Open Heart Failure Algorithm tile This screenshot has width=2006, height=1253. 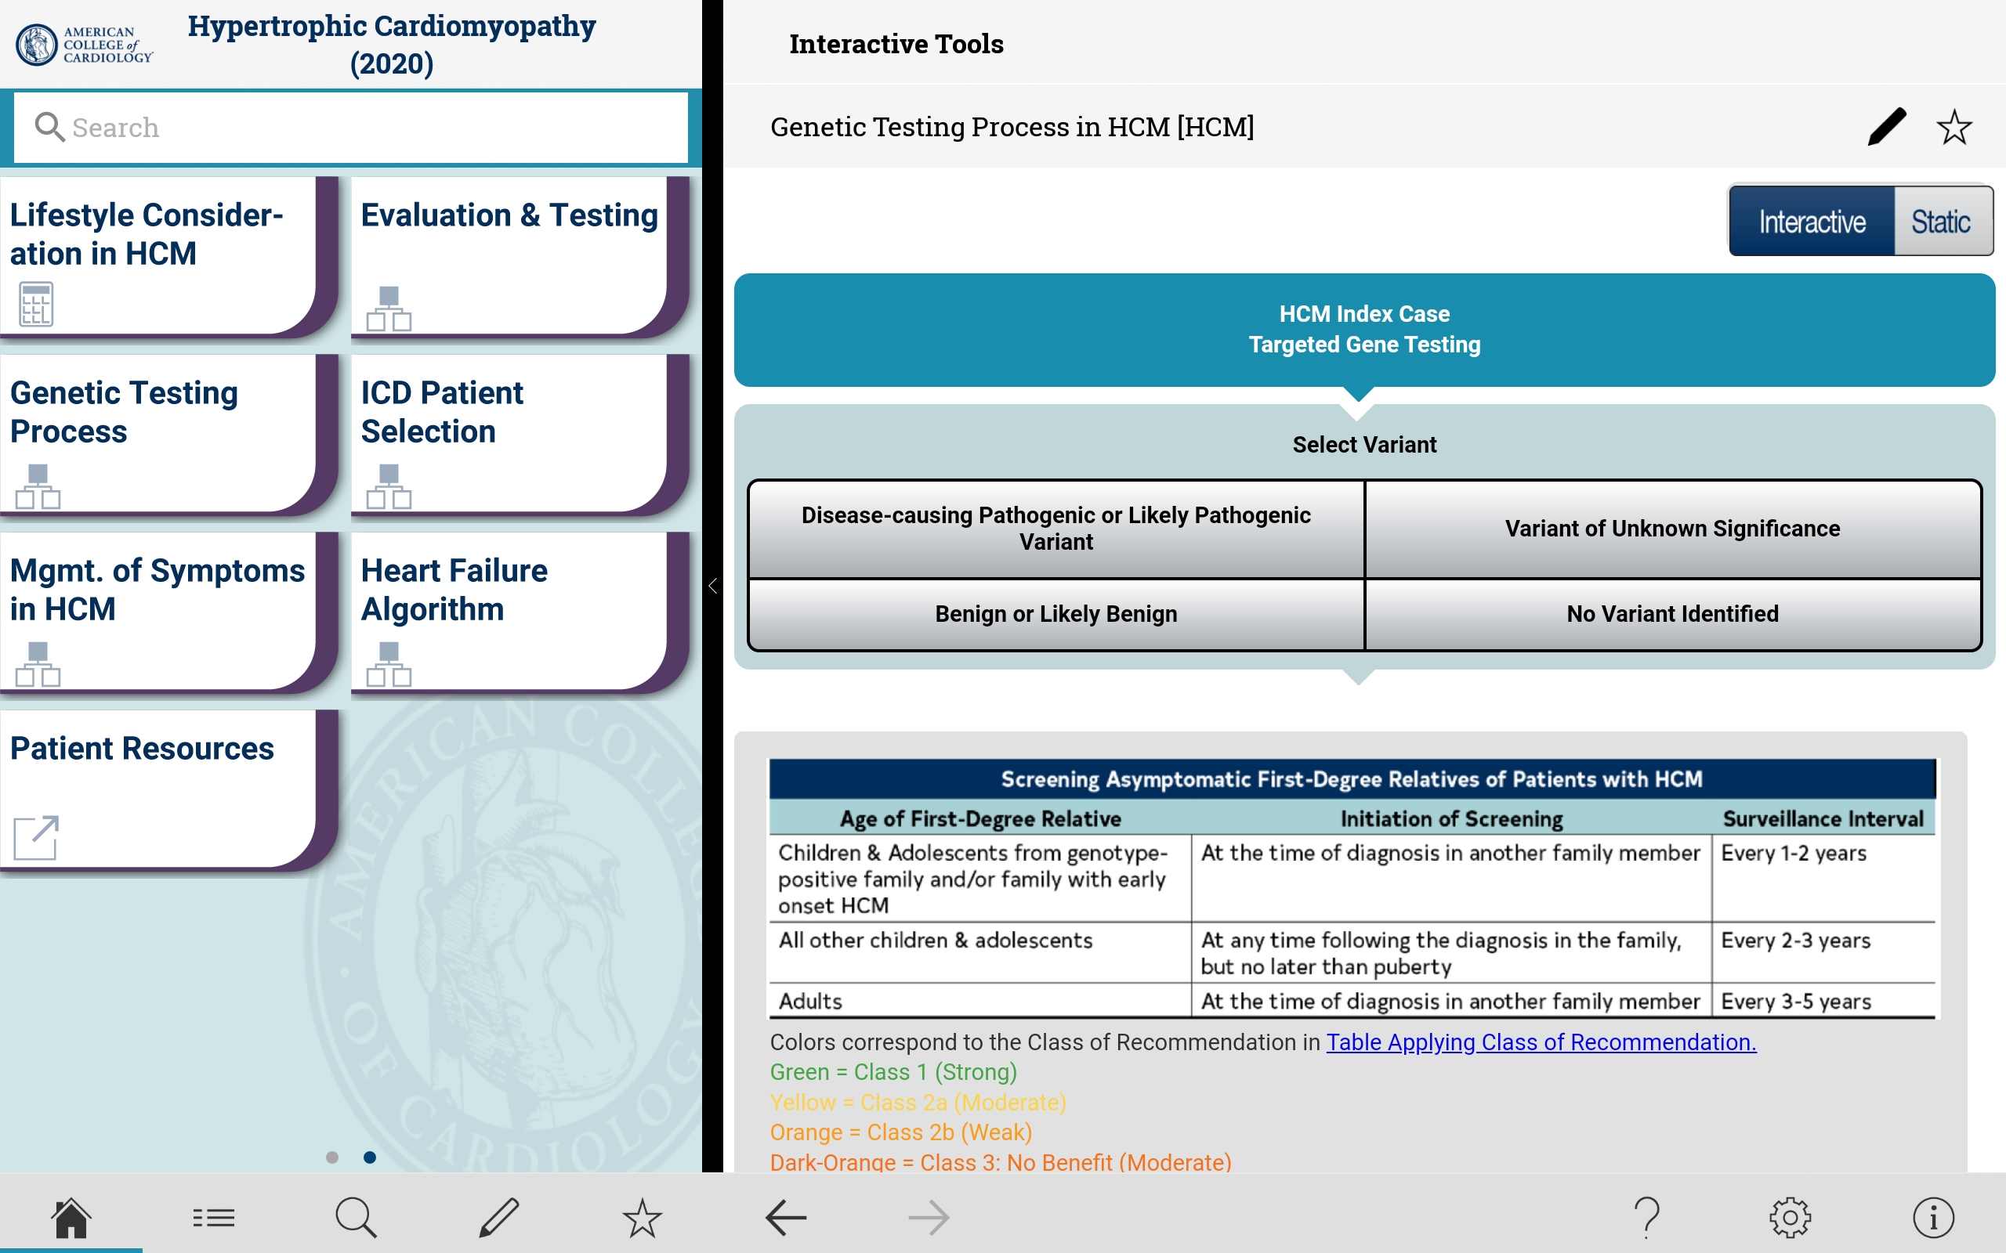(x=510, y=609)
